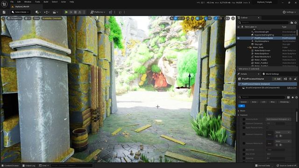The width and height of the screenshot is (299, 168).
Task: Click the Outliner search field
Action: 263,23
